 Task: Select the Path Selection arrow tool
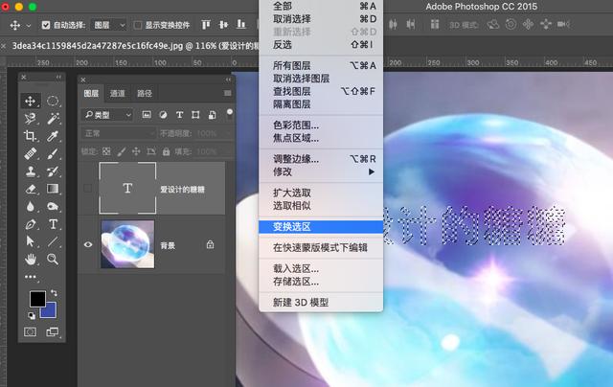point(30,241)
